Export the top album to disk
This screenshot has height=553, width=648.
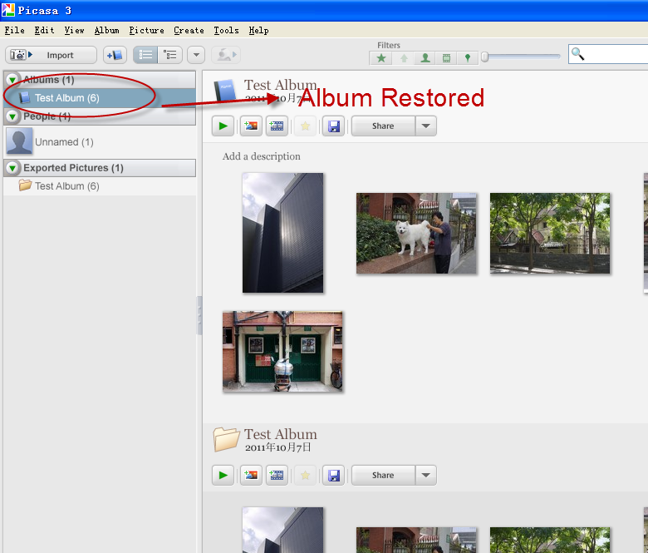point(333,126)
